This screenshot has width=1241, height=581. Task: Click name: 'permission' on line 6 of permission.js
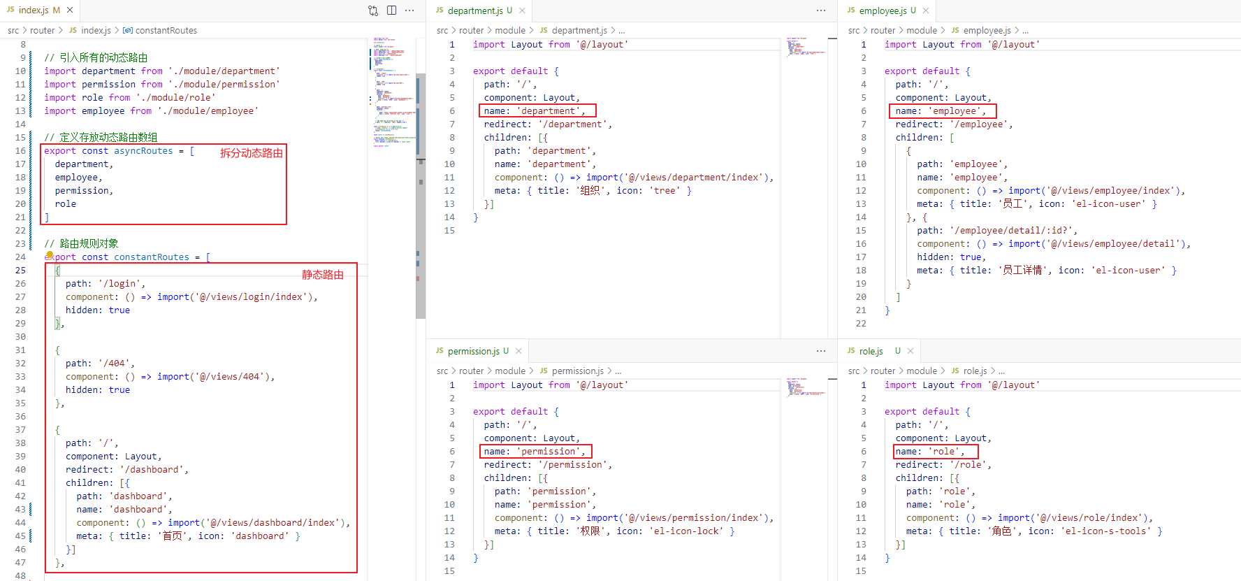pos(535,451)
